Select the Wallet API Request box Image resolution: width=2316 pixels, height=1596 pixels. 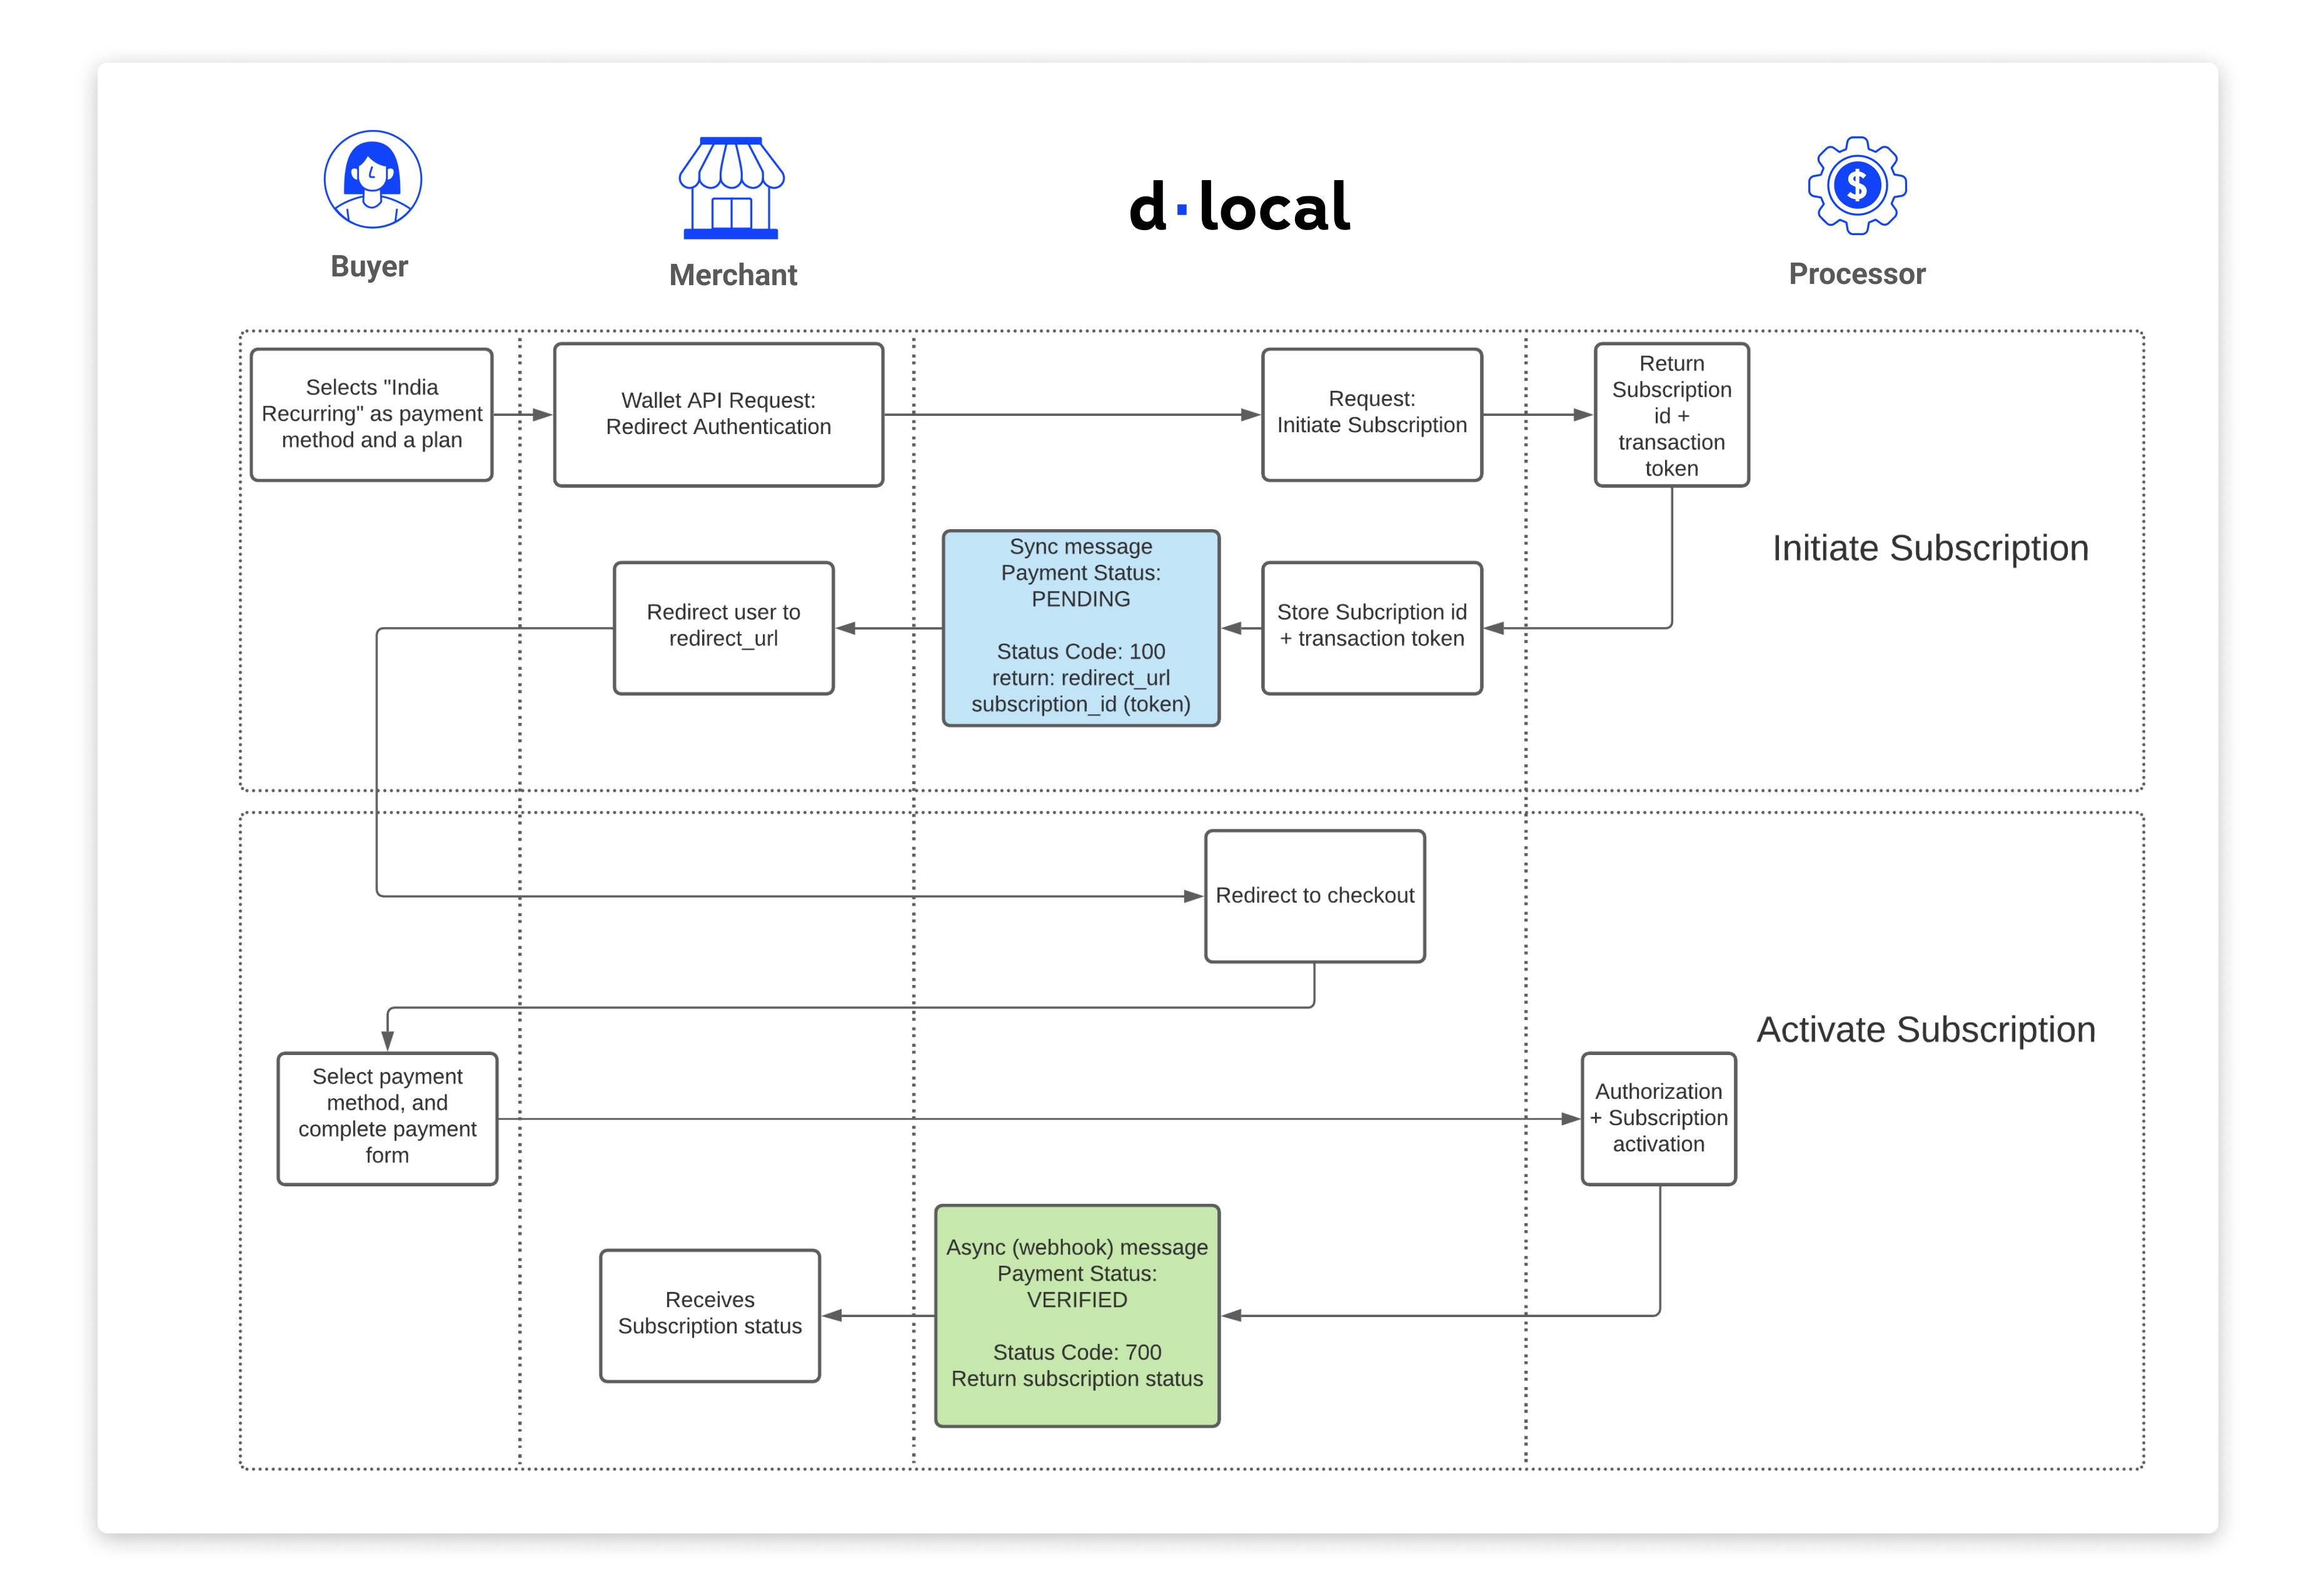(718, 414)
